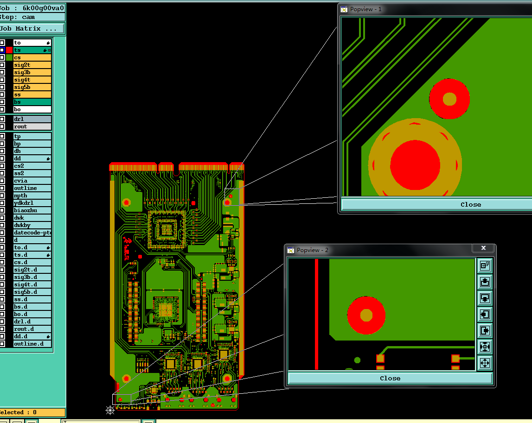This screenshot has width=532, height=423.
Task: Pan down in Popview 2
Action: tap(485, 298)
